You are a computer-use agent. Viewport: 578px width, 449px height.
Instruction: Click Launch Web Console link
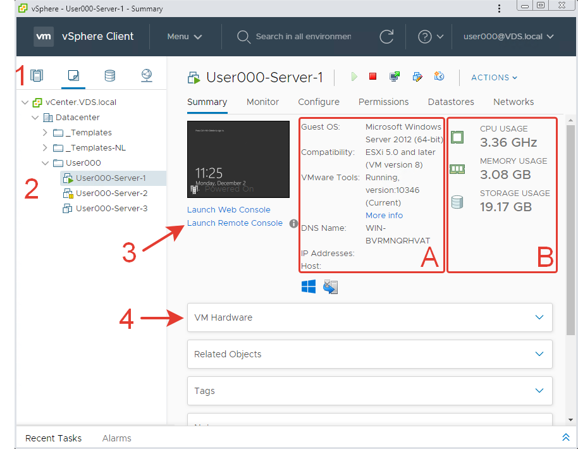point(228,210)
